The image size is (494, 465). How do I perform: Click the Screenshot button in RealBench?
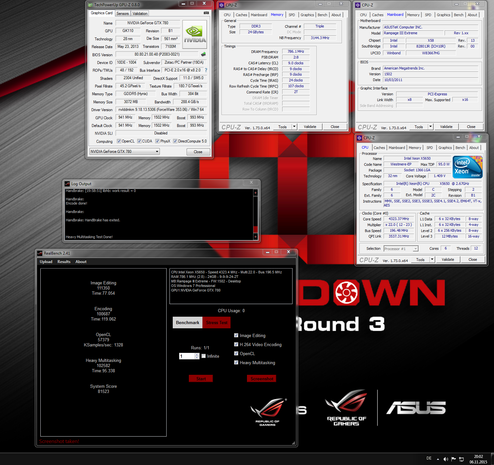[262, 379]
